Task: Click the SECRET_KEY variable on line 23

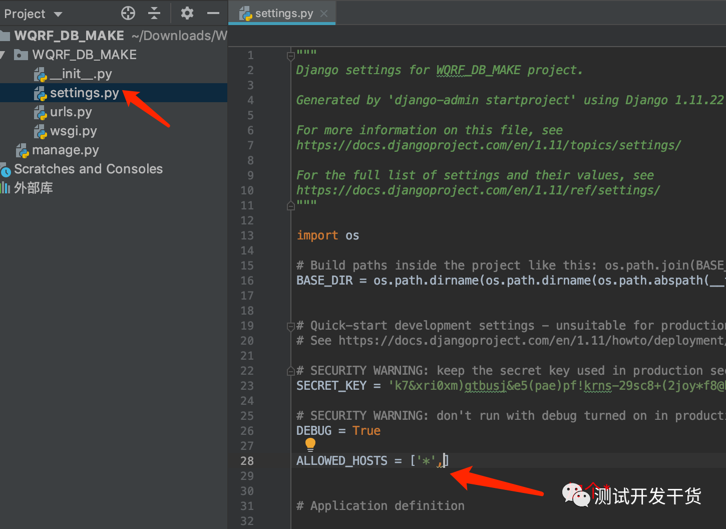Action: click(x=331, y=386)
